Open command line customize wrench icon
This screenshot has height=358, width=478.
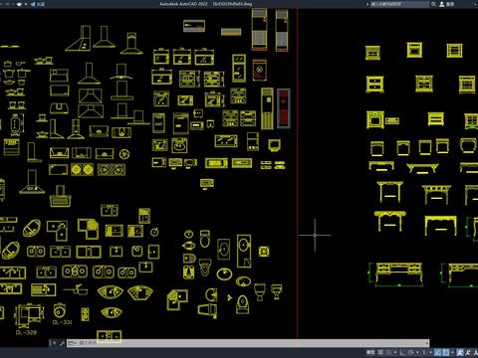click(62, 343)
